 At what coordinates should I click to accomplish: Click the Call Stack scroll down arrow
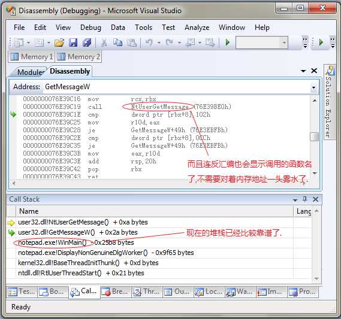tap(316, 279)
